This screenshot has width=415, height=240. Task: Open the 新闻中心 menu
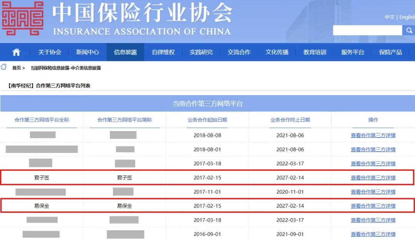point(87,52)
